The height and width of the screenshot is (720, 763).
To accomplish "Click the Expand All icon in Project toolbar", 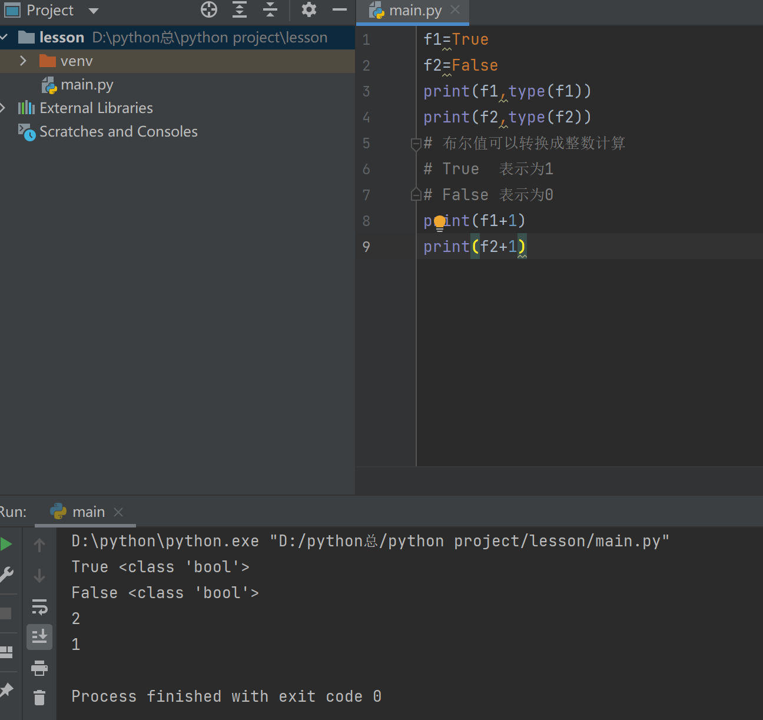I will [240, 9].
